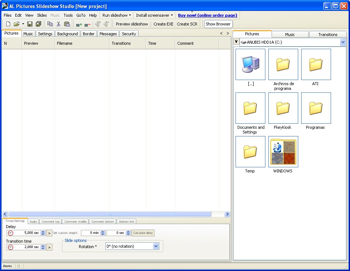Switch to the Comment top tab
This screenshot has height=271, width=350.
(51, 221)
